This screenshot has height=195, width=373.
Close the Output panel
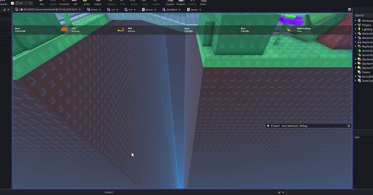click(x=283, y=192)
